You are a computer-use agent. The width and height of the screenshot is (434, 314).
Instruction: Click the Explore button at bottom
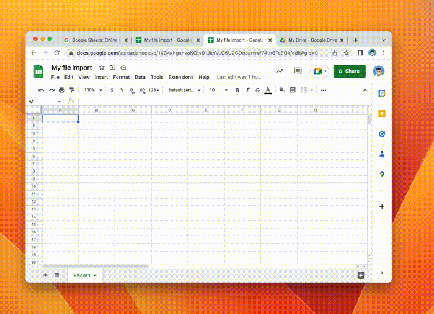tap(361, 275)
